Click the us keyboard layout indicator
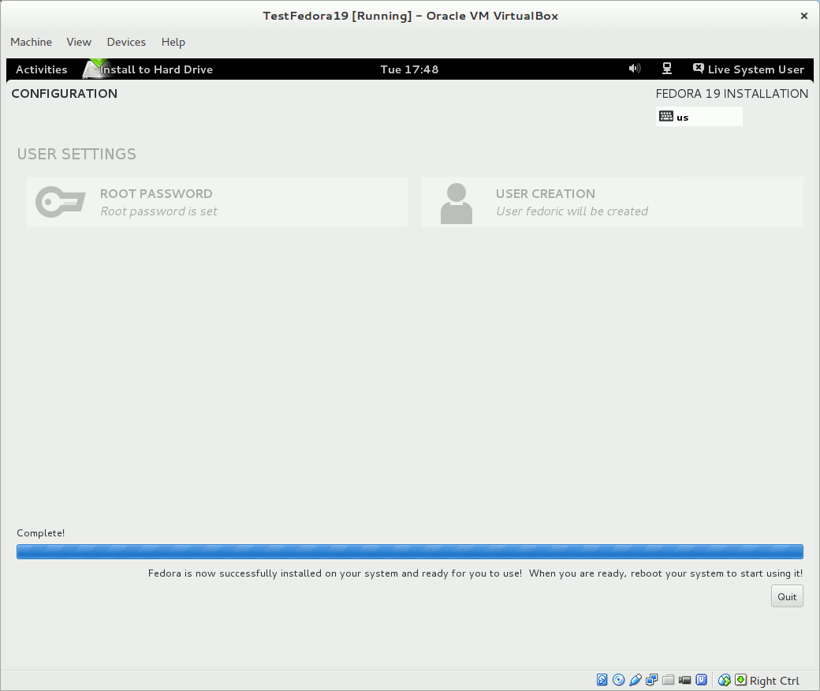 [699, 117]
